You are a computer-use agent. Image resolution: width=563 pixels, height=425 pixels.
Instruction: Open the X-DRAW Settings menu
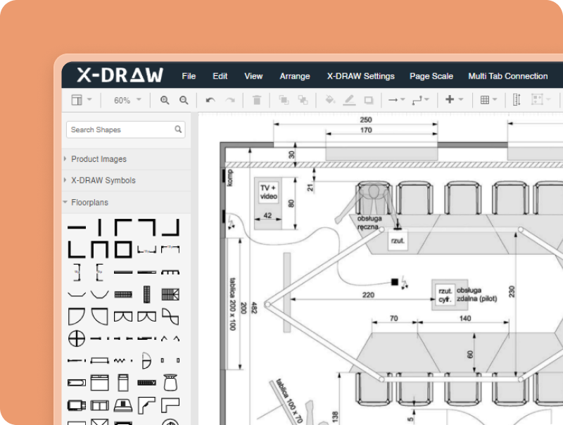coord(360,76)
